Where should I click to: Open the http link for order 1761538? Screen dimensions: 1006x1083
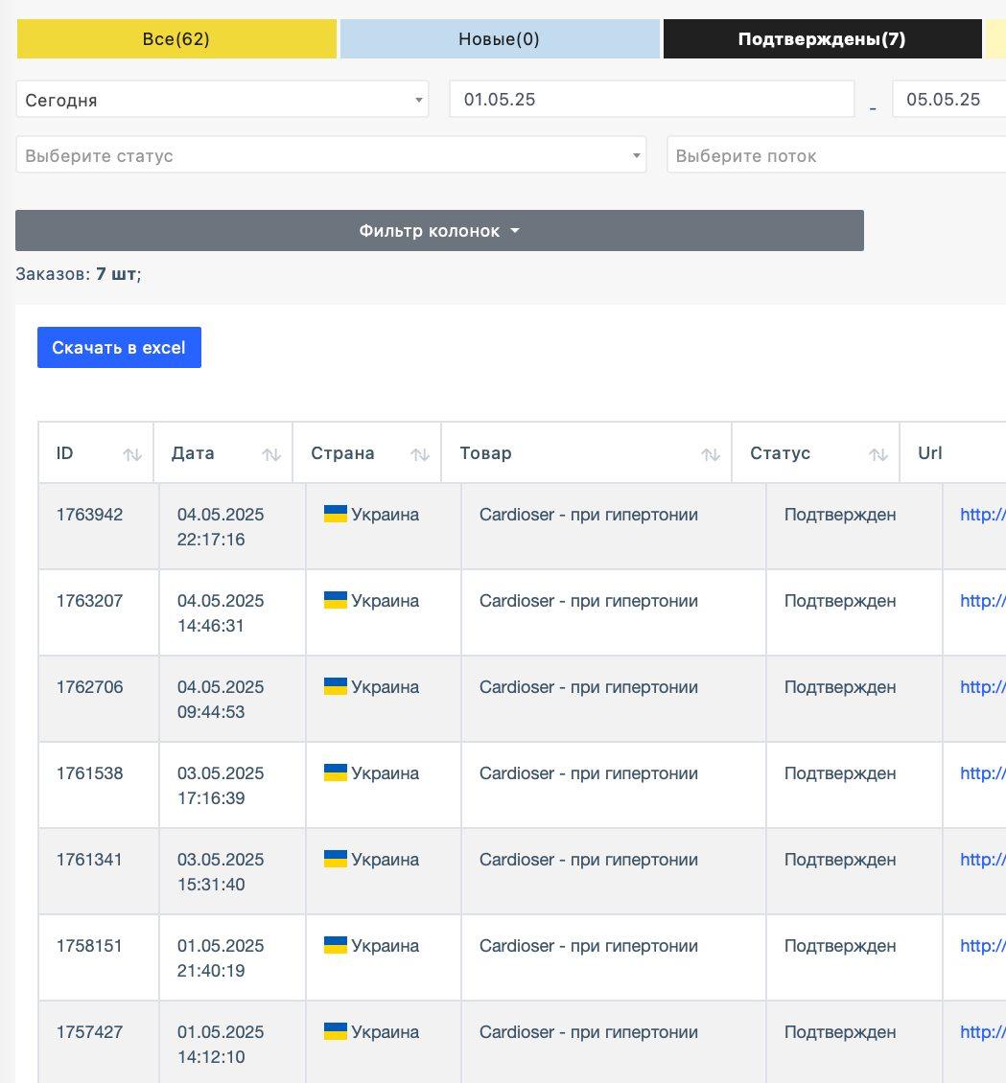(x=983, y=773)
